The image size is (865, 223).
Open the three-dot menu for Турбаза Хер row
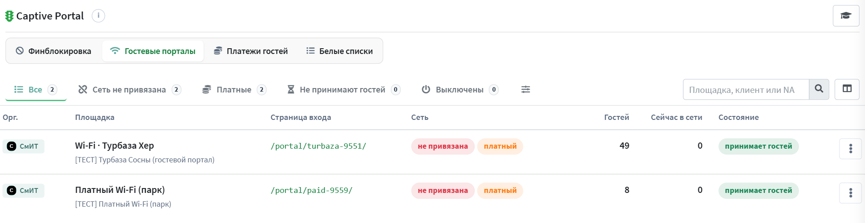pyautogui.click(x=850, y=149)
